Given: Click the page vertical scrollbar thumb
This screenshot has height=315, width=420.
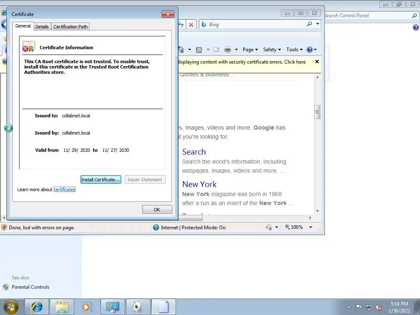Looking at the screenshot, I should (317, 112).
